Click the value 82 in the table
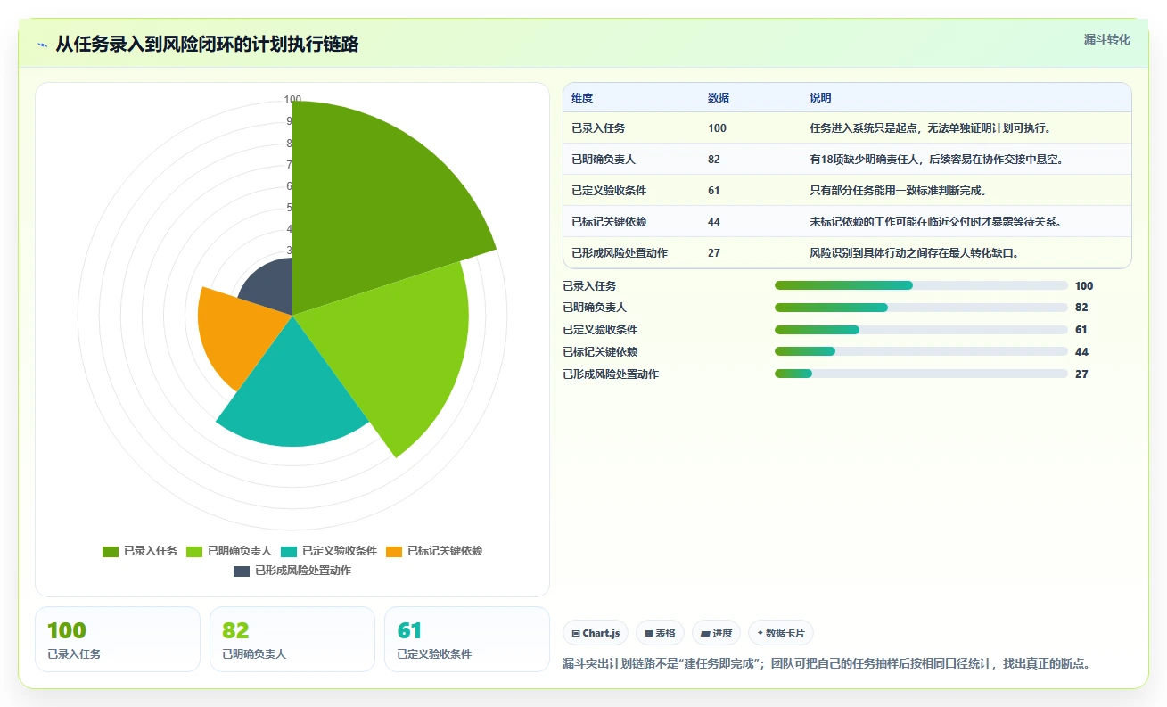Viewport: 1167px width, 707px height. tap(714, 160)
